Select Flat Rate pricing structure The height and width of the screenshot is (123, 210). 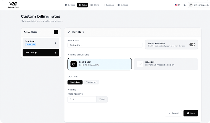click(x=99, y=64)
